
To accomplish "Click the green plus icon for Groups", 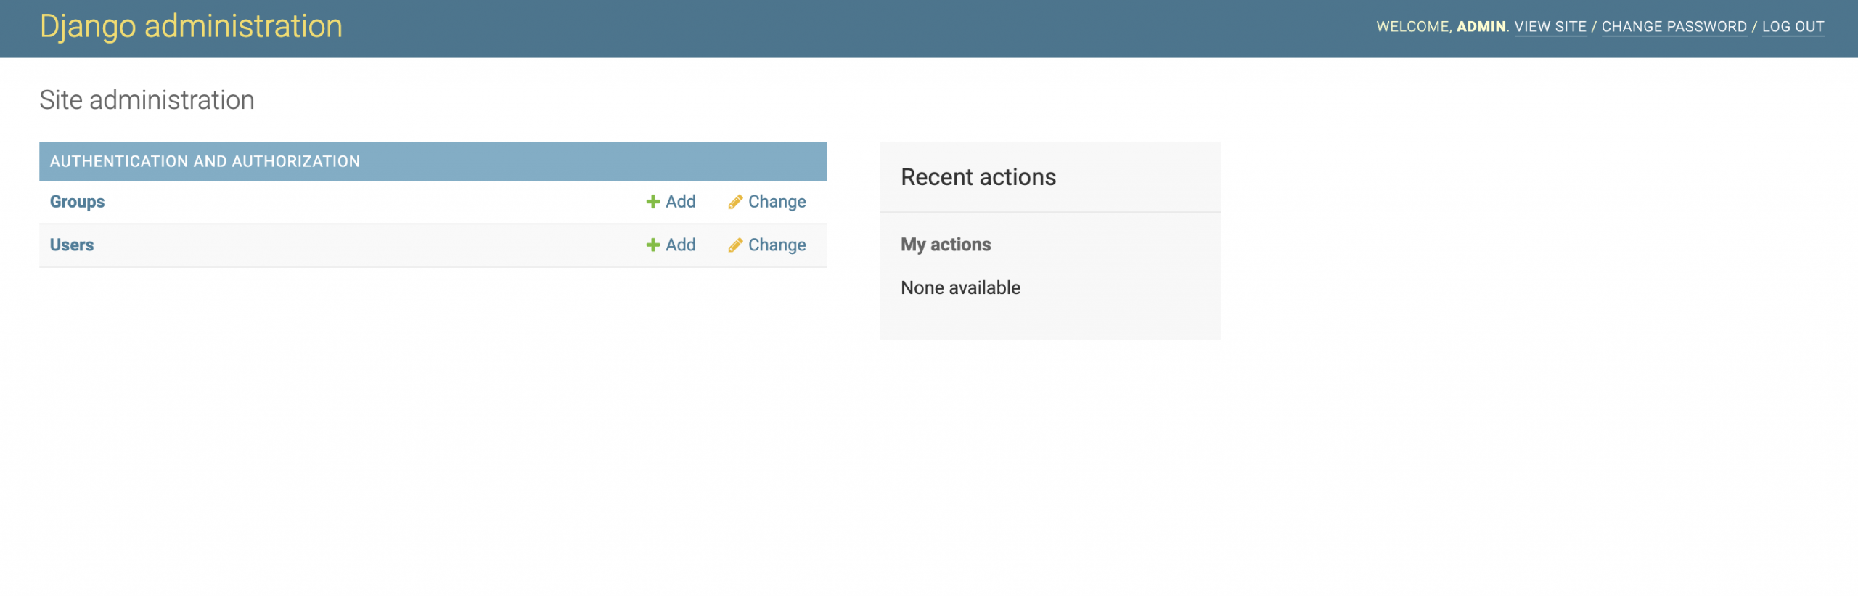I will 652,202.
